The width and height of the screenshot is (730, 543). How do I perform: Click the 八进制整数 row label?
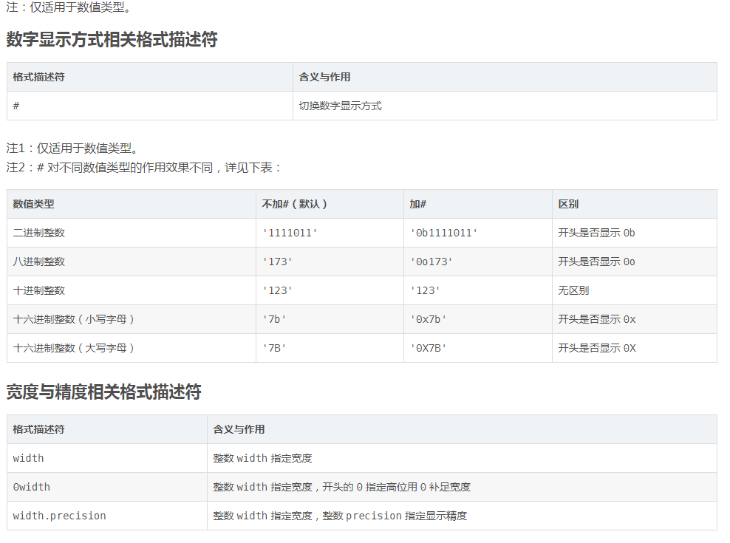point(38,262)
